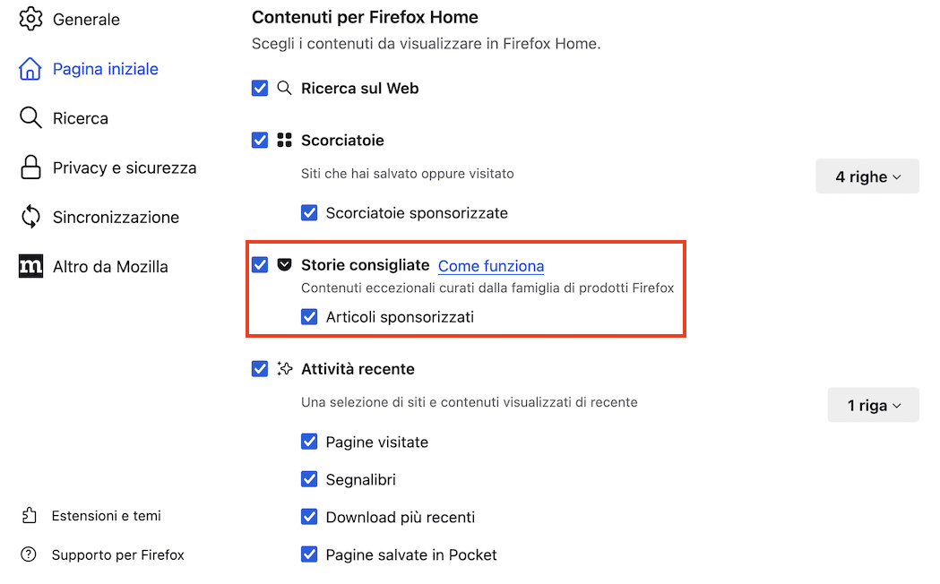Viewport: 940px width, 584px height.
Task: Click the Supporto per Firefox help icon
Action: point(30,555)
